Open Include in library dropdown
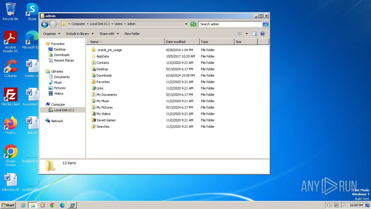Screen dimensions: 371x209 pos(80,34)
